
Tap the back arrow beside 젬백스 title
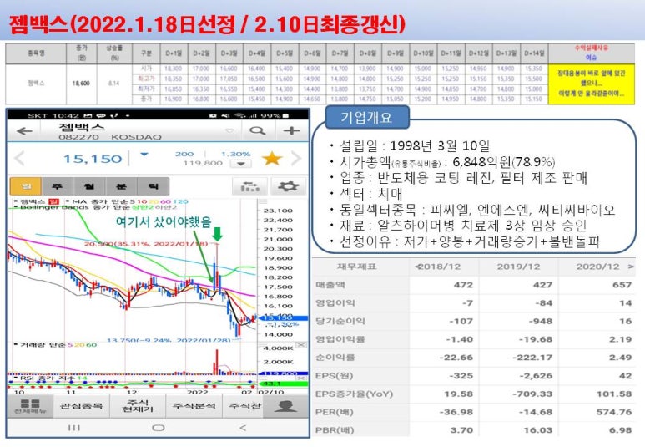coord(24,131)
